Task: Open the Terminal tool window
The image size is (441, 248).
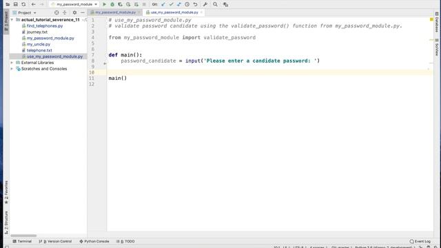Action: 22,241
